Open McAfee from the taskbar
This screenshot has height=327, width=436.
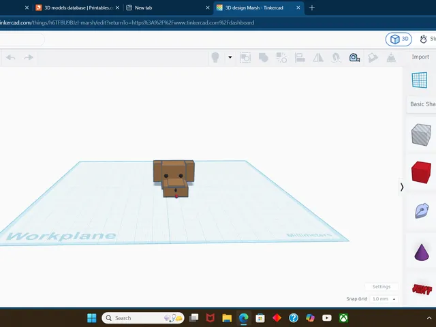click(211, 318)
